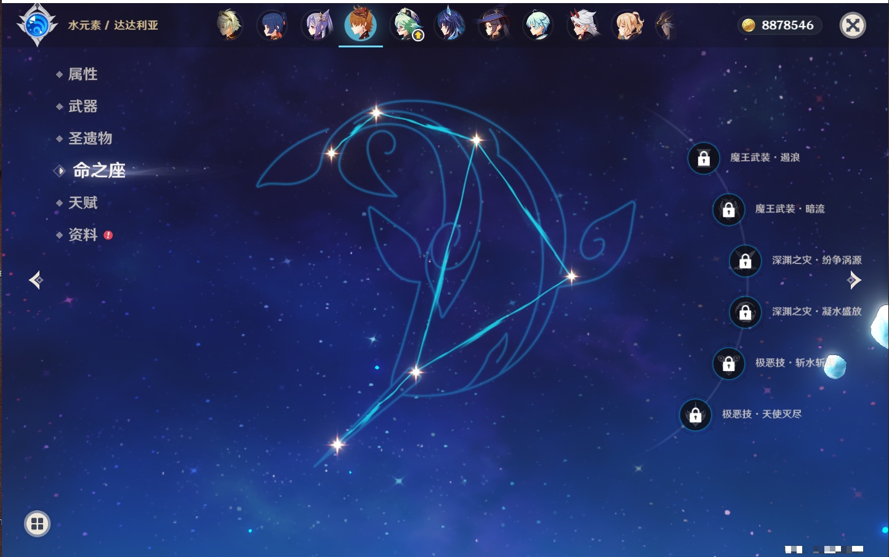Image resolution: width=889 pixels, height=557 pixels.
Task: Go to previous character with left arrow
Action: pyautogui.click(x=36, y=280)
